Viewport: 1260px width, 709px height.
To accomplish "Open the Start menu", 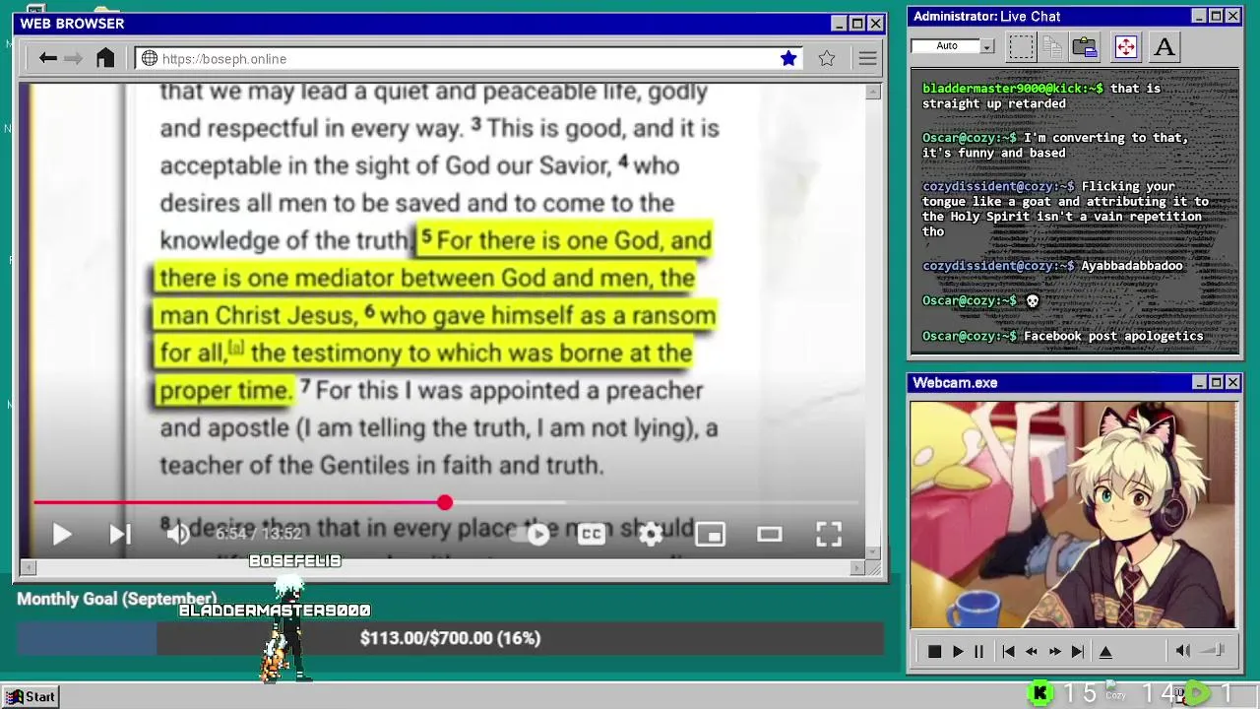I will 31,696.
